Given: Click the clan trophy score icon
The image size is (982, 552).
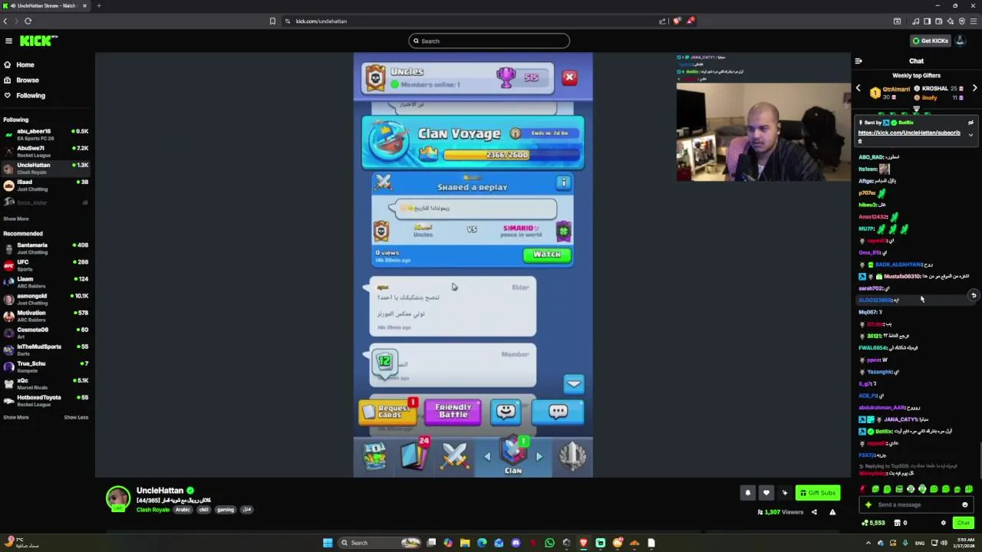Looking at the screenshot, I should pyautogui.click(x=506, y=77).
